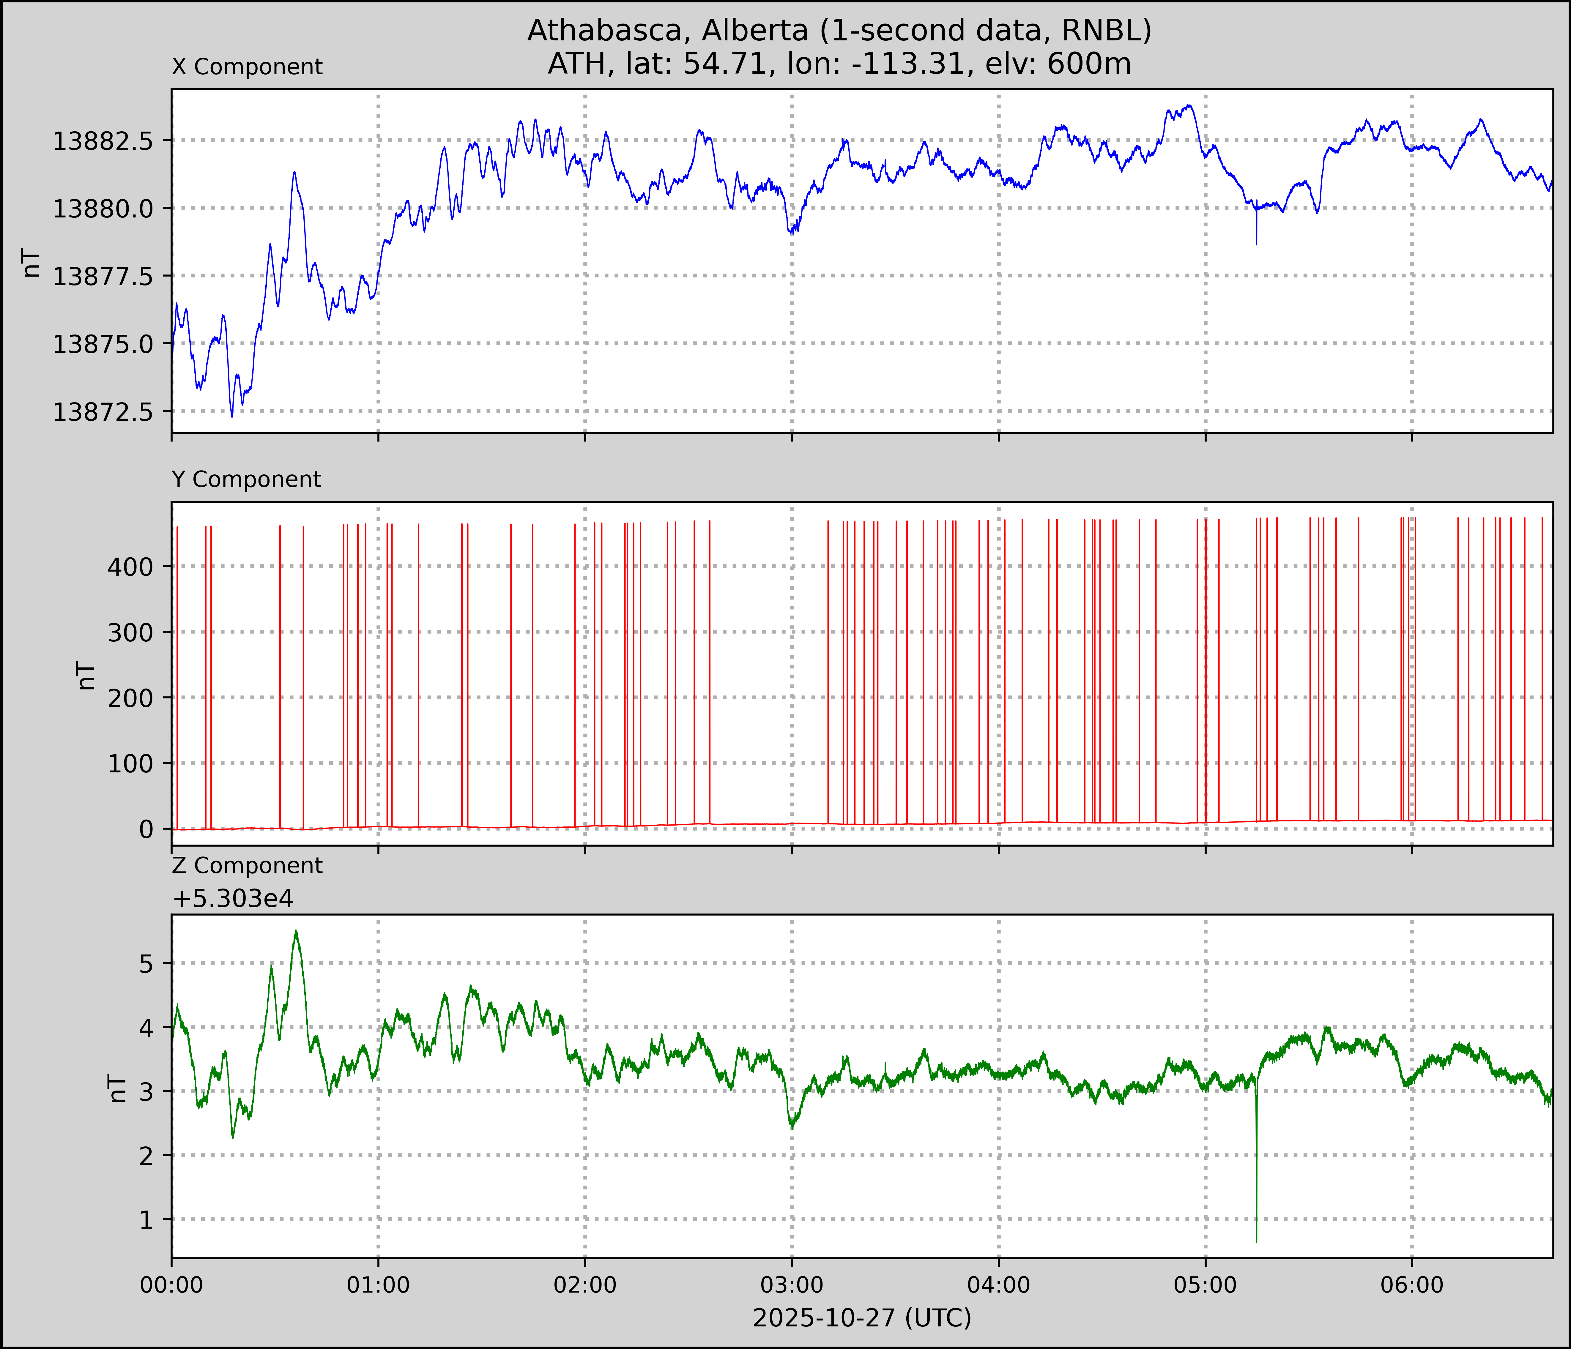Click the blue X downward spike after 05:00
This screenshot has height=1349, width=1571.
click(x=1256, y=231)
